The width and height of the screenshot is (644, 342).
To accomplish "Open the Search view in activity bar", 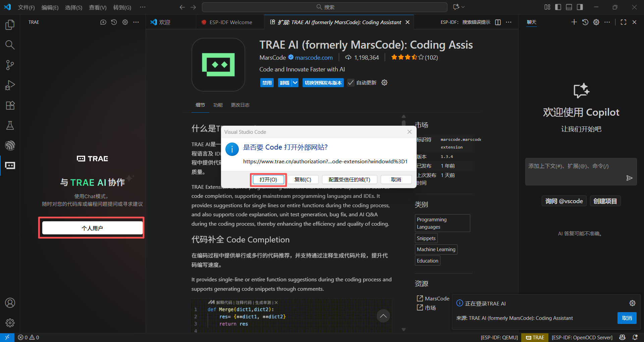I will 10,45.
